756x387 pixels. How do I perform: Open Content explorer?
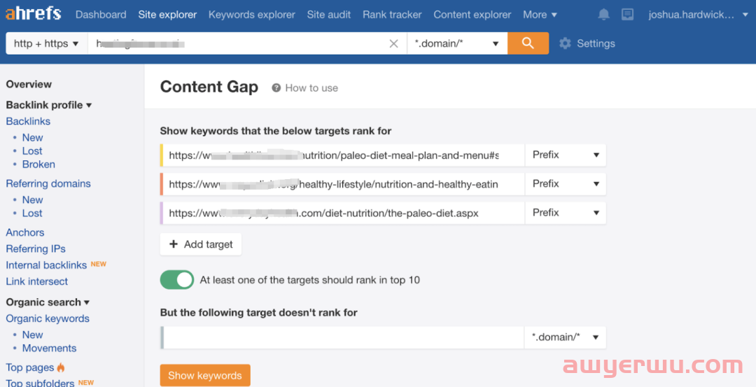pos(472,15)
